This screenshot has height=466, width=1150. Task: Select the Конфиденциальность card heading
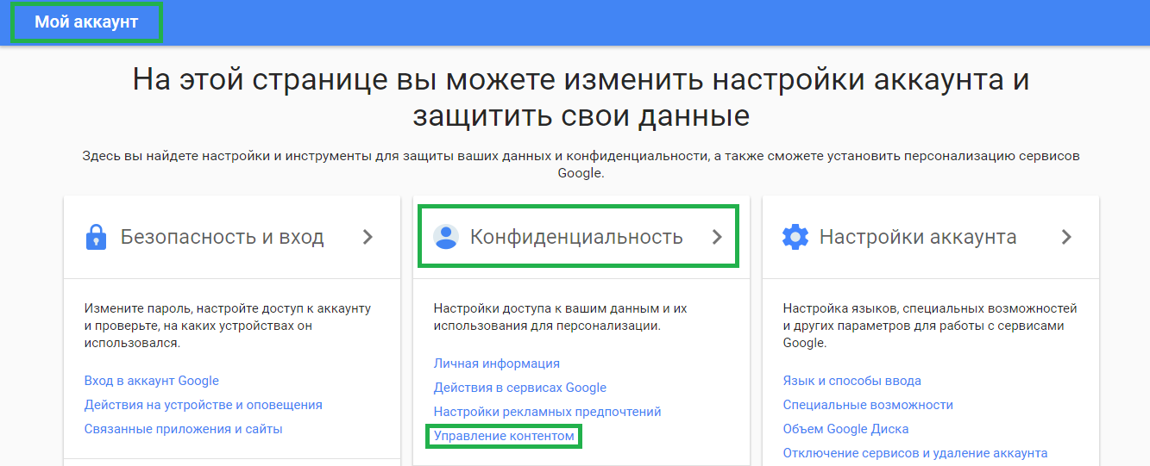[575, 237]
